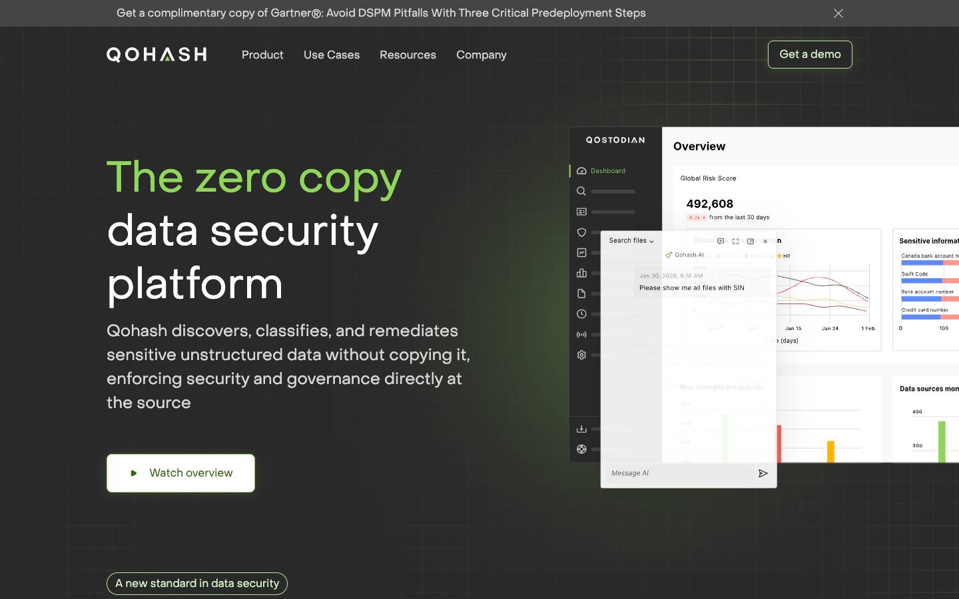
Task: Click the settings gear icon in sidebar
Action: [581, 355]
